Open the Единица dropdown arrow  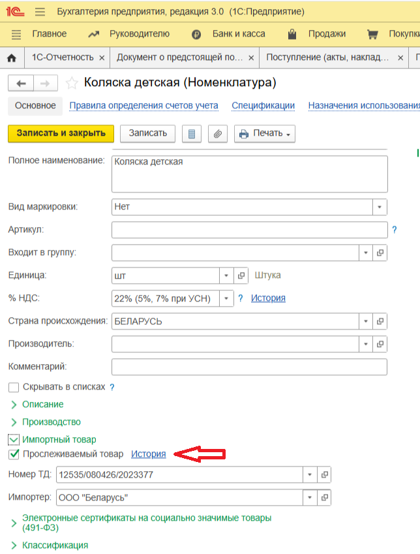coord(226,275)
